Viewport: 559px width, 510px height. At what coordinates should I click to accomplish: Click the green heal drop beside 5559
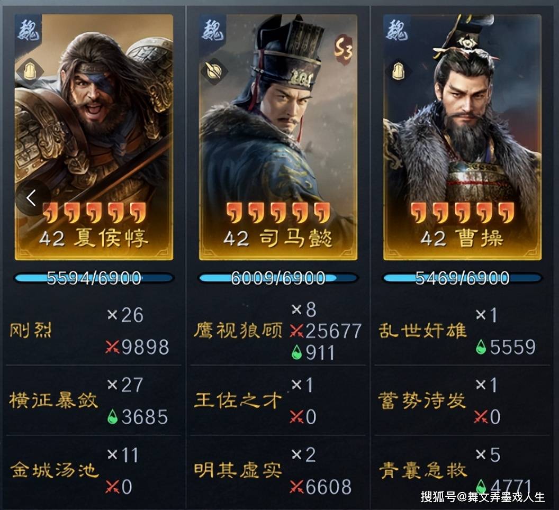tap(481, 347)
